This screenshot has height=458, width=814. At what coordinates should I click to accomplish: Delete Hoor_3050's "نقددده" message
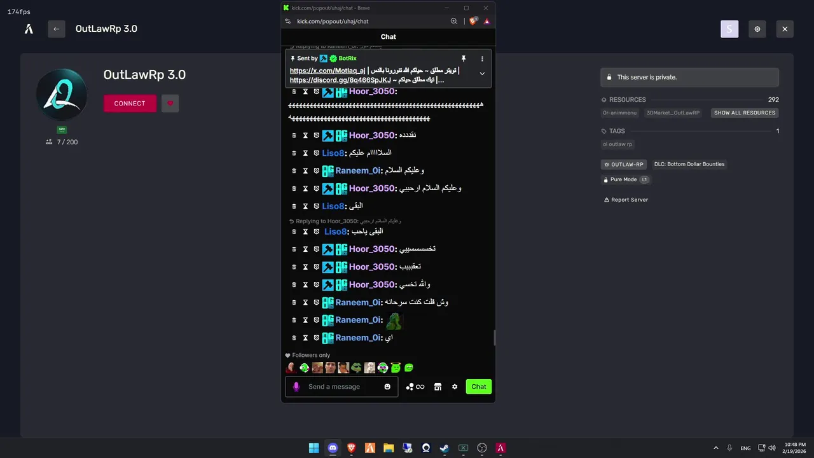(x=294, y=135)
